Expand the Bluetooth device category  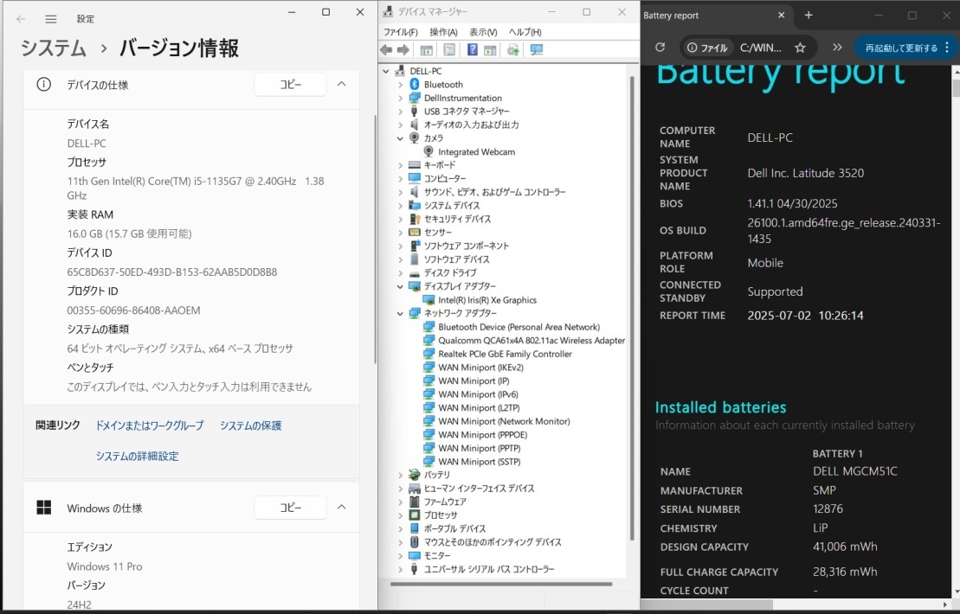tap(400, 85)
